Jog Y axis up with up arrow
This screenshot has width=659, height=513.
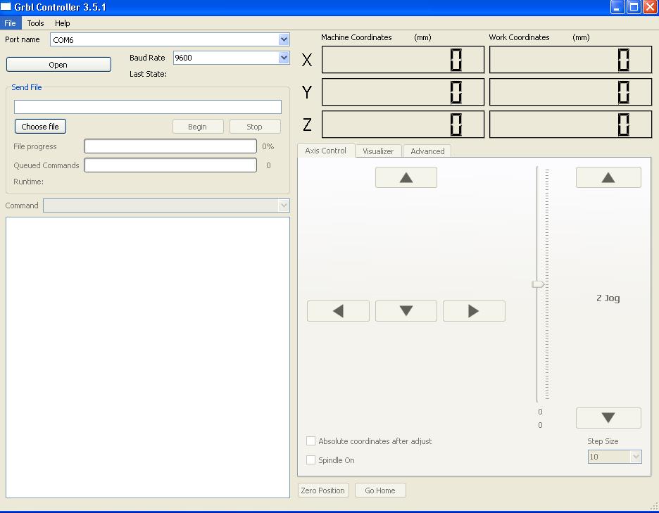[x=406, y=177]
